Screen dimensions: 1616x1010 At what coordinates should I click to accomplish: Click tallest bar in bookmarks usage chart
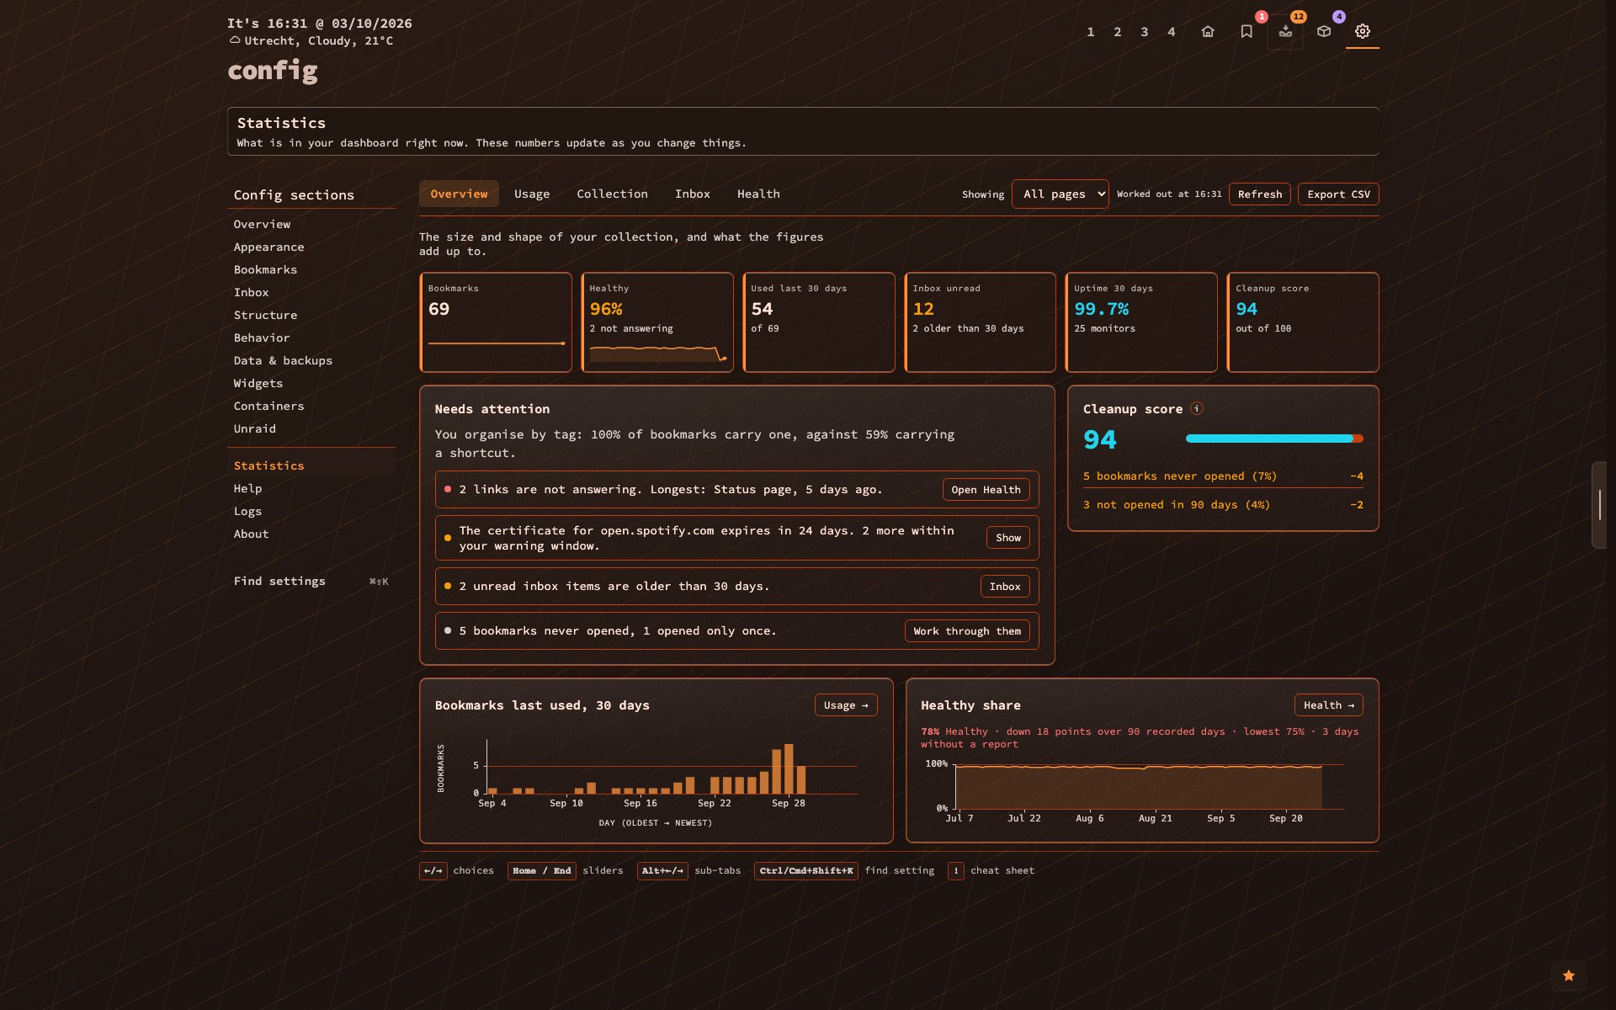point(789,768)
